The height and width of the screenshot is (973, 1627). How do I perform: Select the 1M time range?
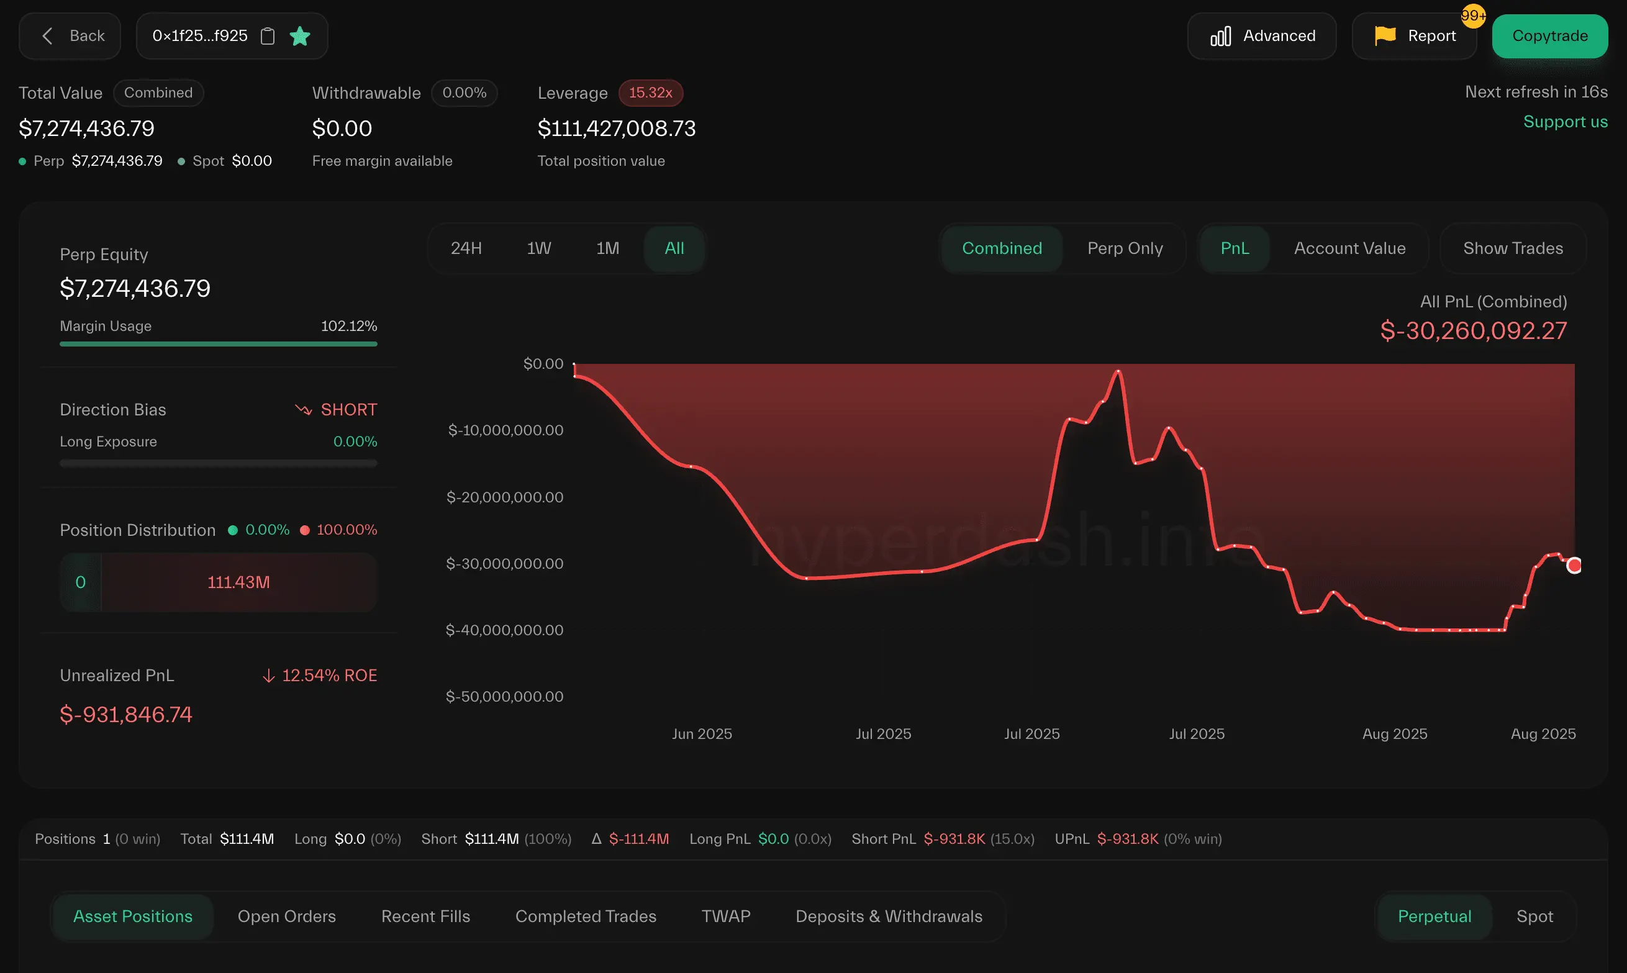608,248
